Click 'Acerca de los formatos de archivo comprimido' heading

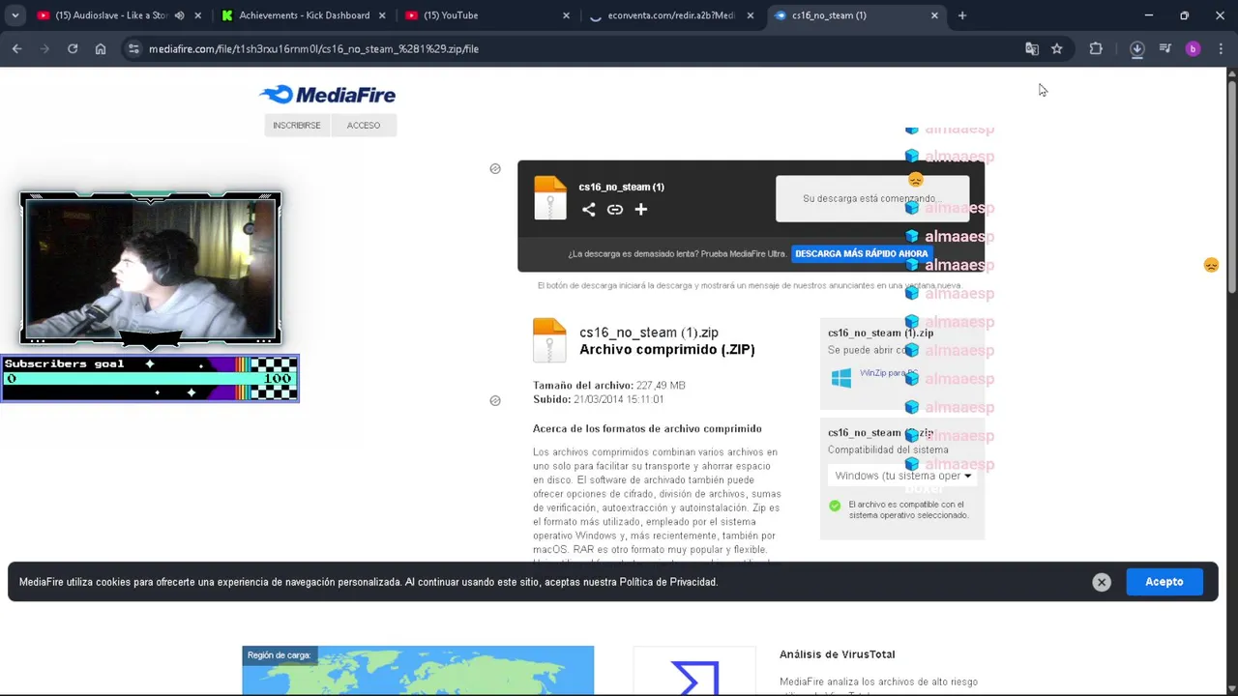[647, 428]
